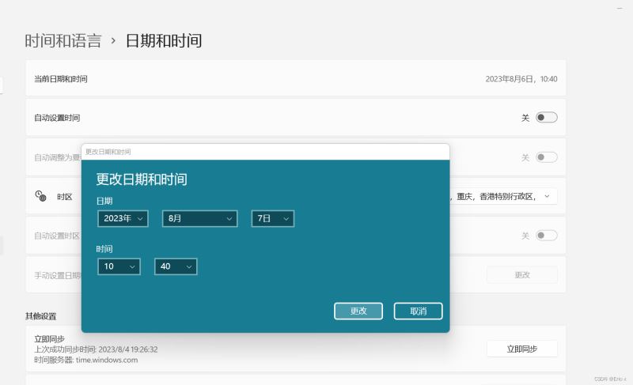Toggle the 自动设置时区 switch
This screenshot has height=385, width=633.
pos(546,235)
